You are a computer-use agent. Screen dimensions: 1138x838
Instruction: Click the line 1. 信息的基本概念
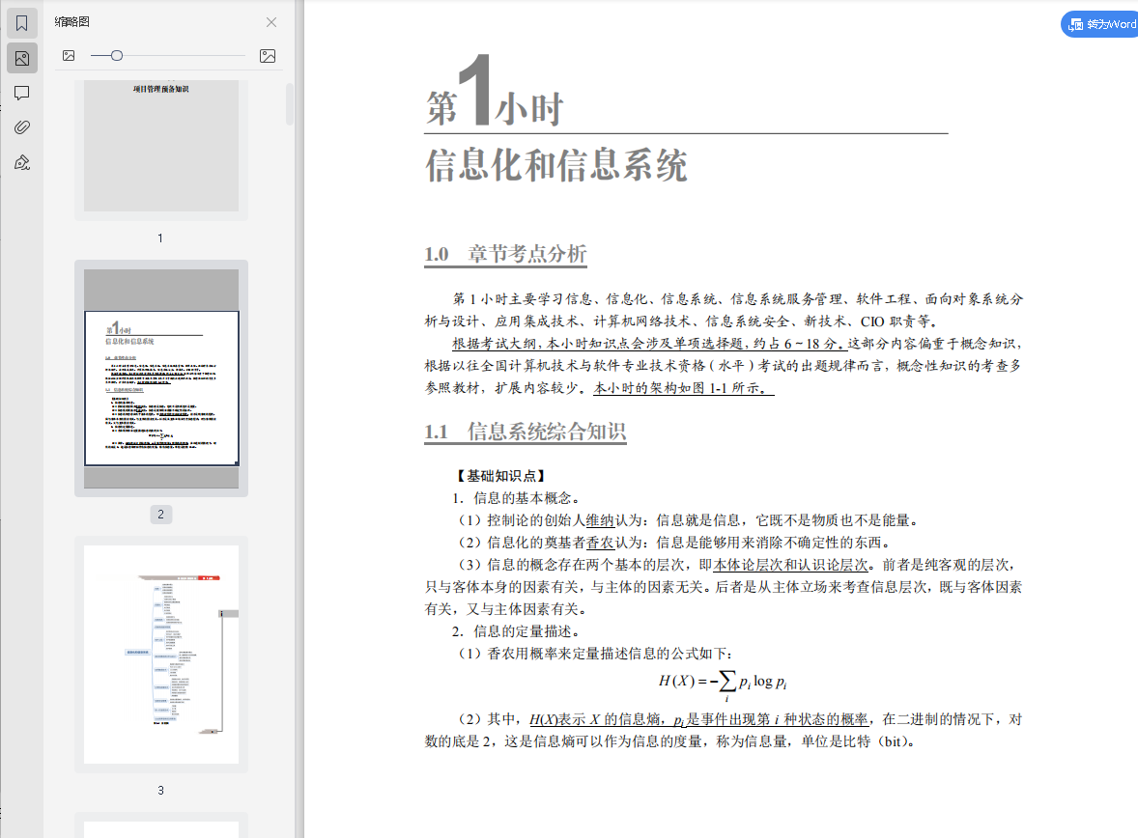517,498
